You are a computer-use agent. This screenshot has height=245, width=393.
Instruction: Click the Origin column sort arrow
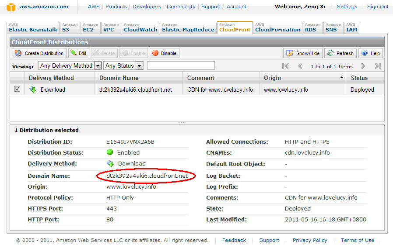[x=341, y=78]
